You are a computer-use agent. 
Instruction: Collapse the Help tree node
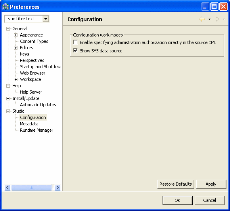[8, 86]
